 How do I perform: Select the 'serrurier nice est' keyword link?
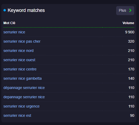(17, 115)
